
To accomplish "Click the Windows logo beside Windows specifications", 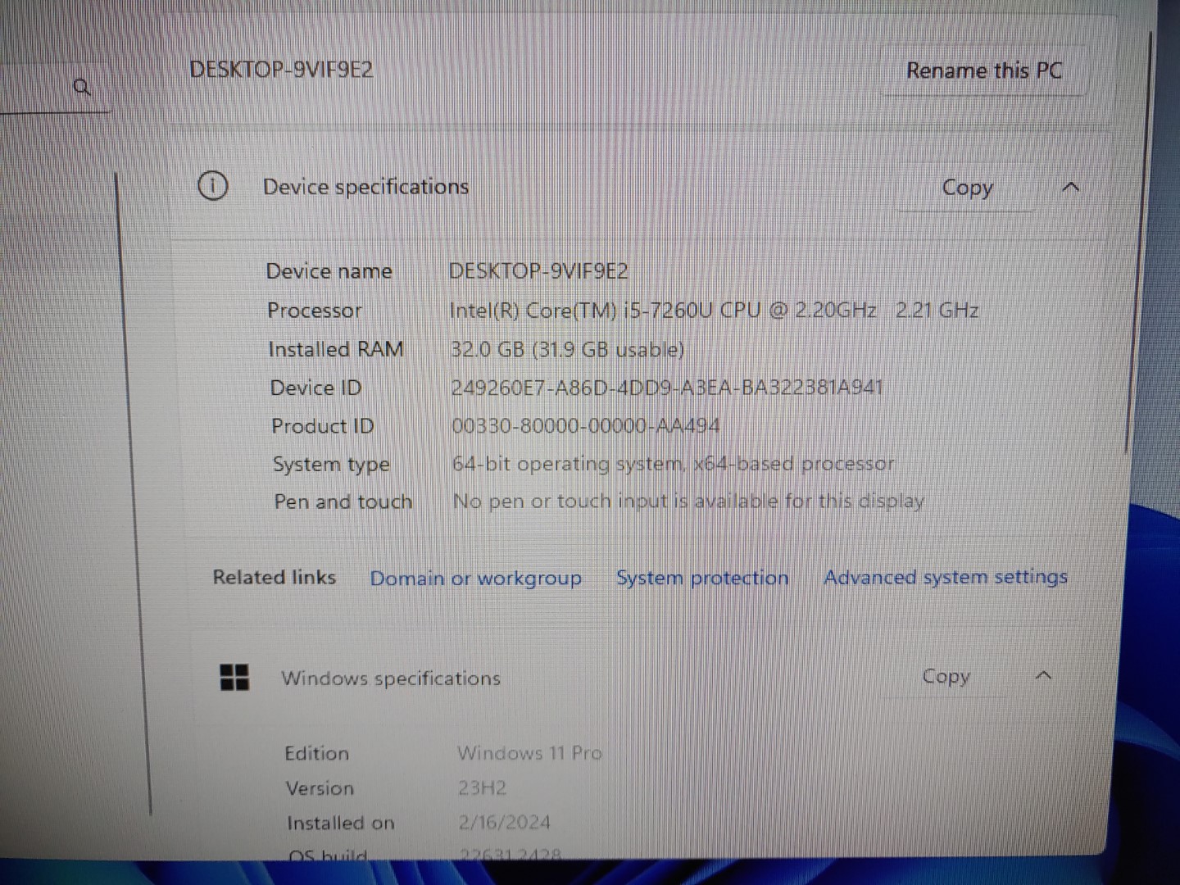I will (234, 678).
